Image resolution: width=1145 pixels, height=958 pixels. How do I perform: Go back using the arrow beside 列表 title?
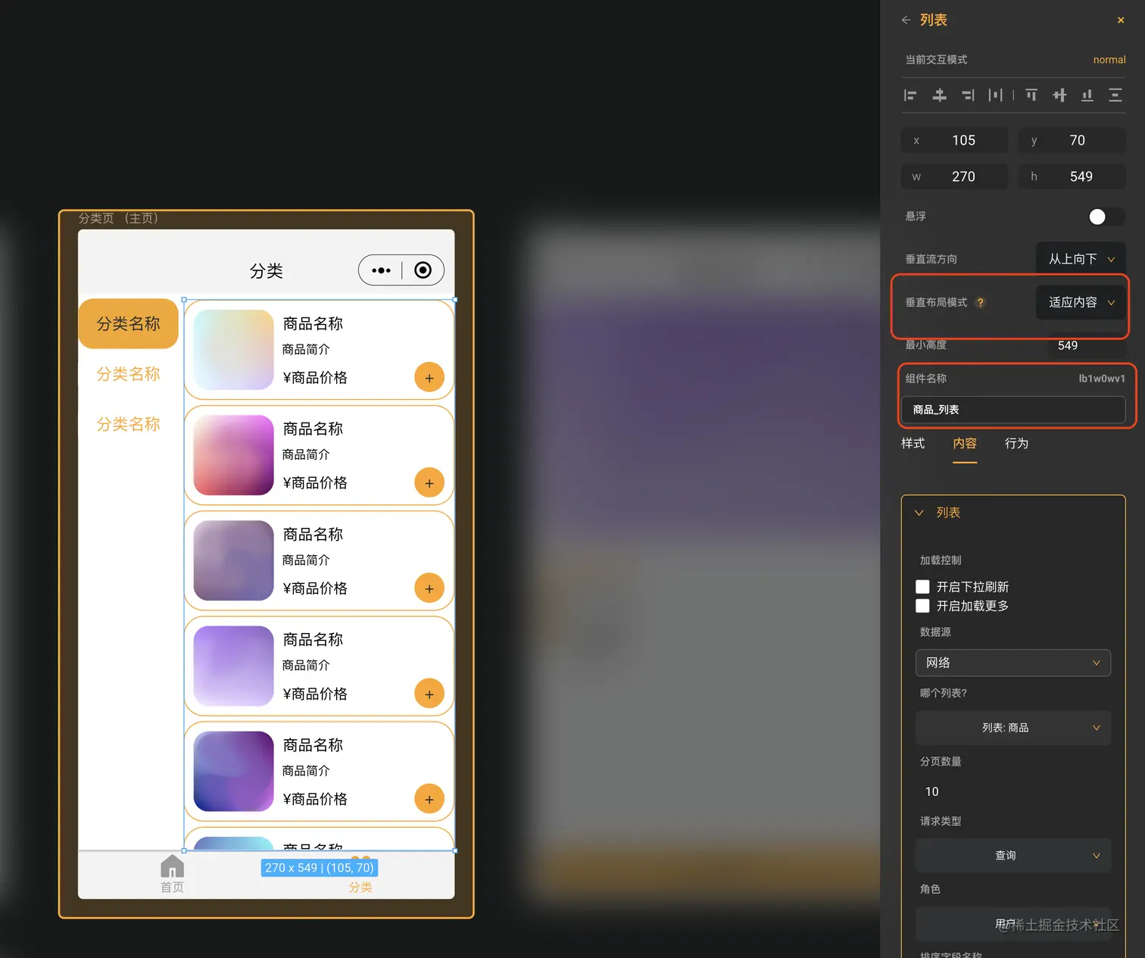click(x=906, y=20)
